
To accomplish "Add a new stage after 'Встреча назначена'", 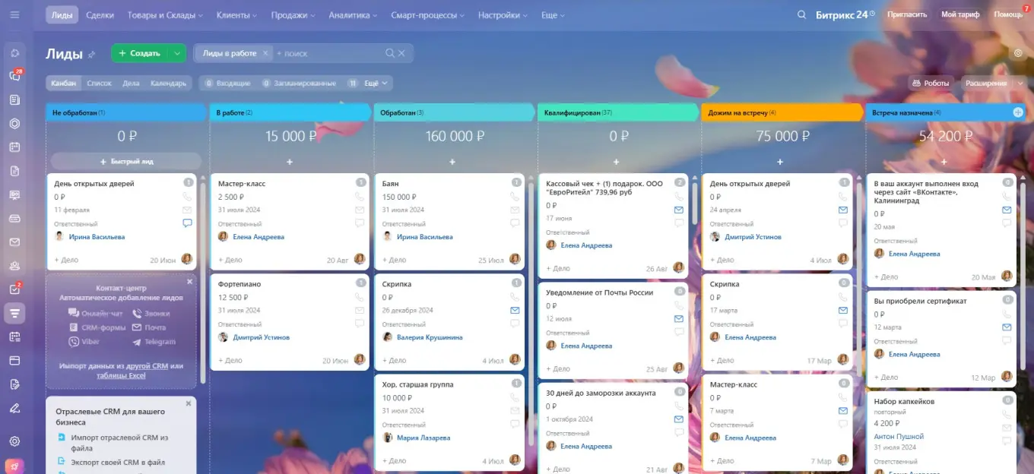I will pos(1018,112).
